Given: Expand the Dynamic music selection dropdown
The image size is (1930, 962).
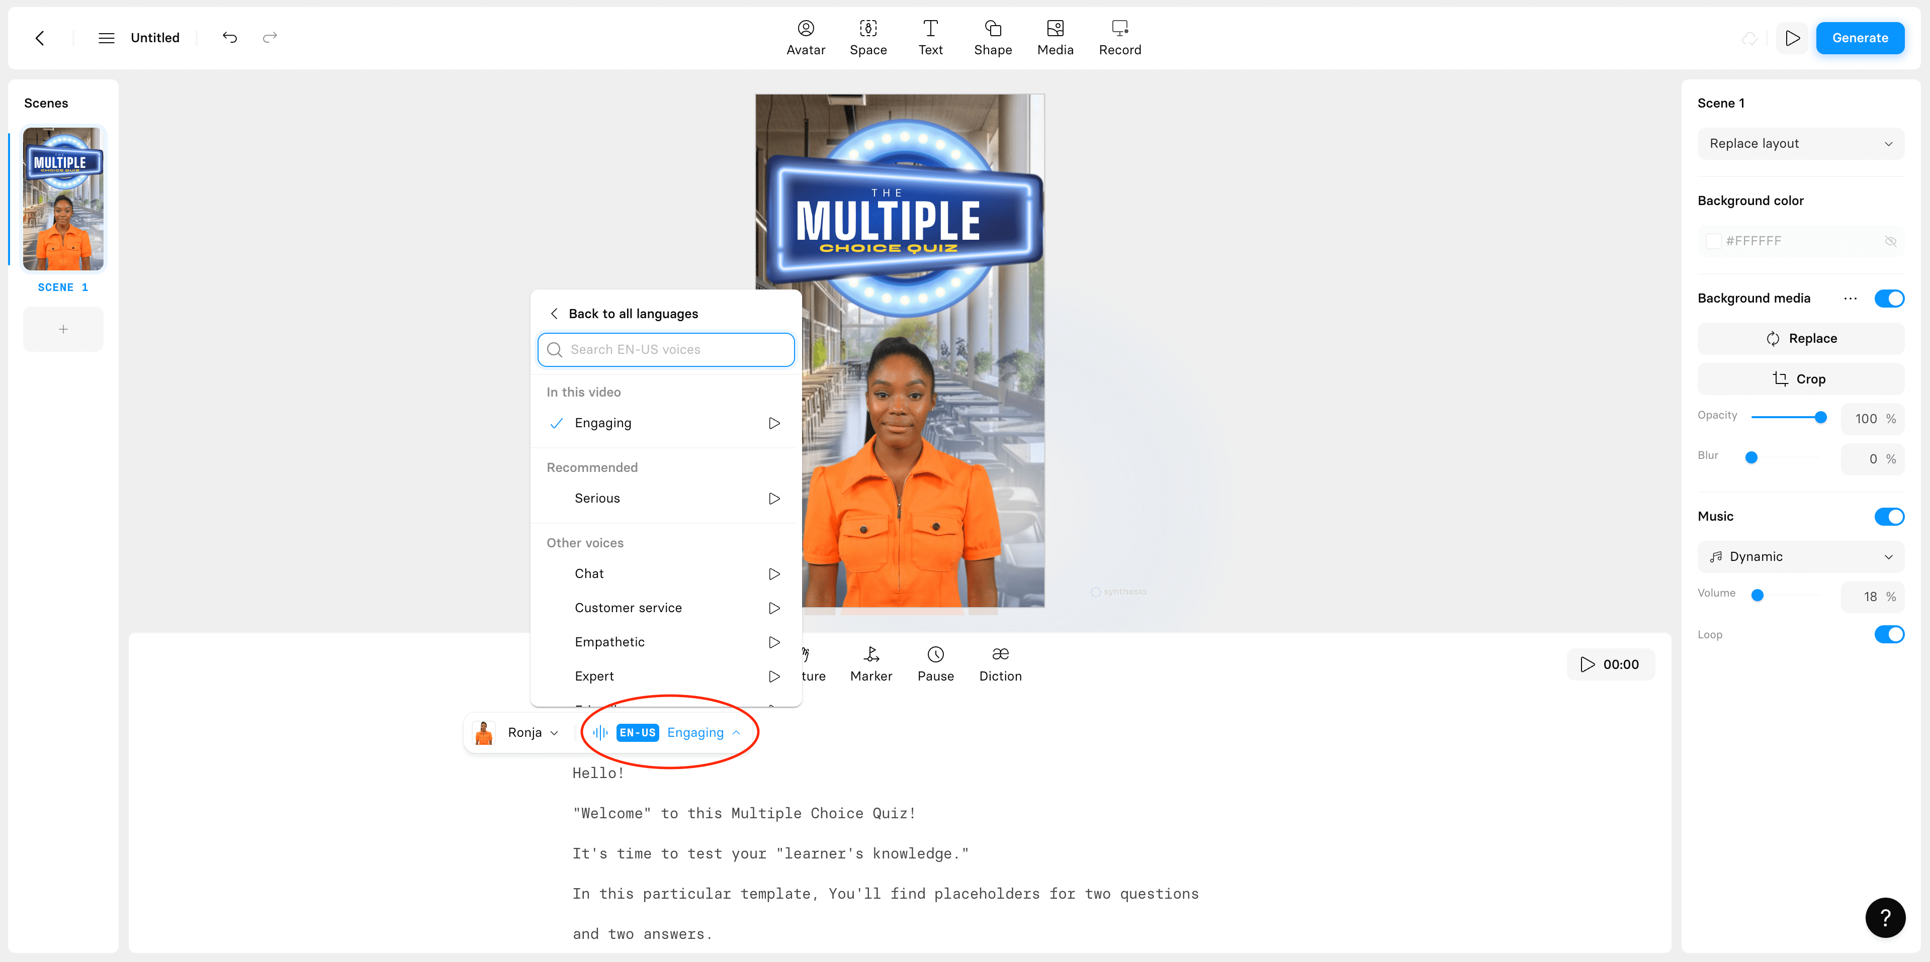Looking at the screenshot, I should (x=1800, y=556).
